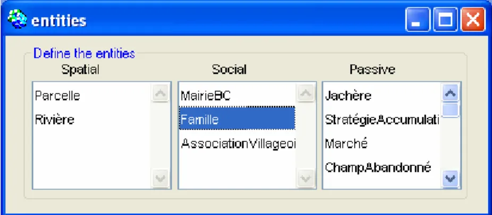Click the Social list scroll down arrow
Image resolution: width=492 pixels, height=215 pixels.
point(306,179)
